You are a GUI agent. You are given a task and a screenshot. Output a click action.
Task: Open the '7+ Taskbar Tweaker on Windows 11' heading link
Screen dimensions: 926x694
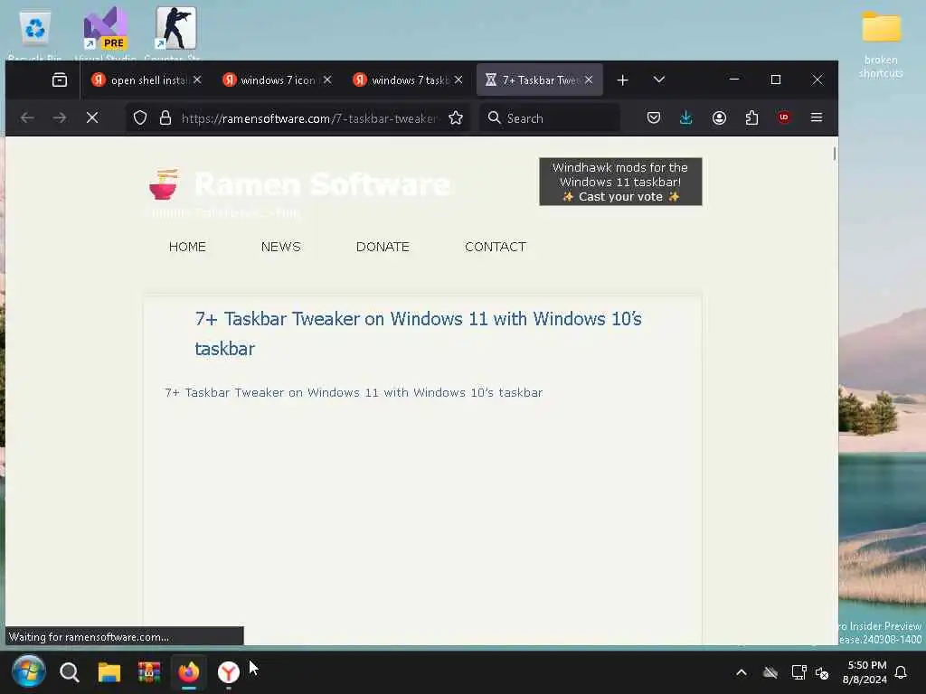click(418, 333)
